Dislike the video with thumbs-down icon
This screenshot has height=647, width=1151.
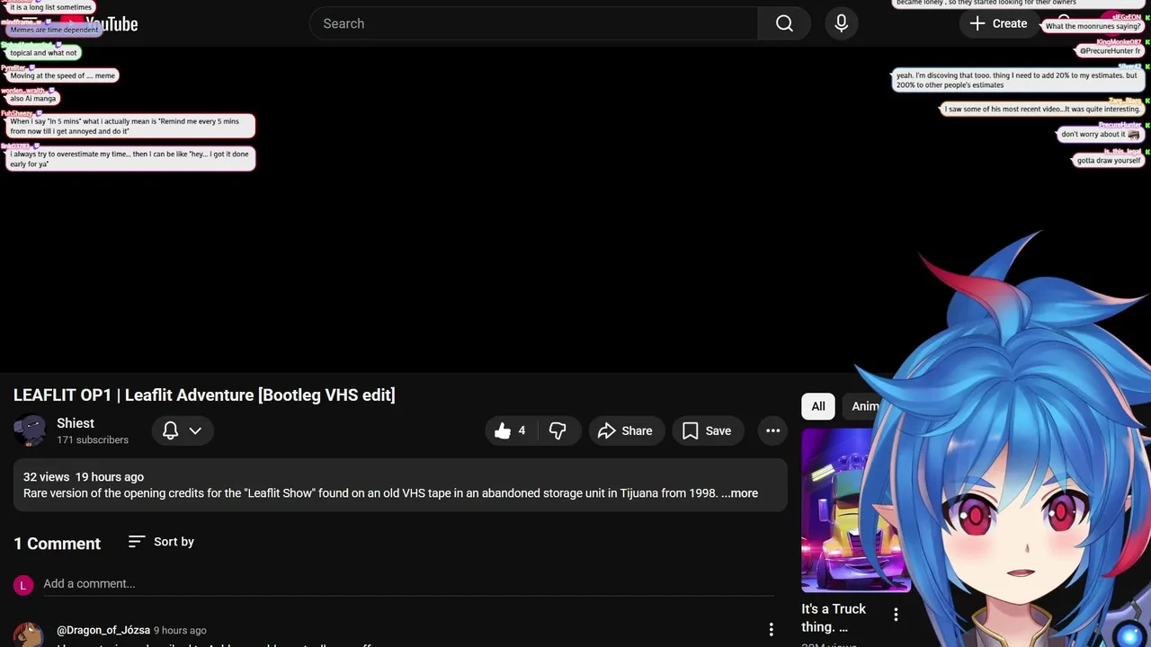558,430
